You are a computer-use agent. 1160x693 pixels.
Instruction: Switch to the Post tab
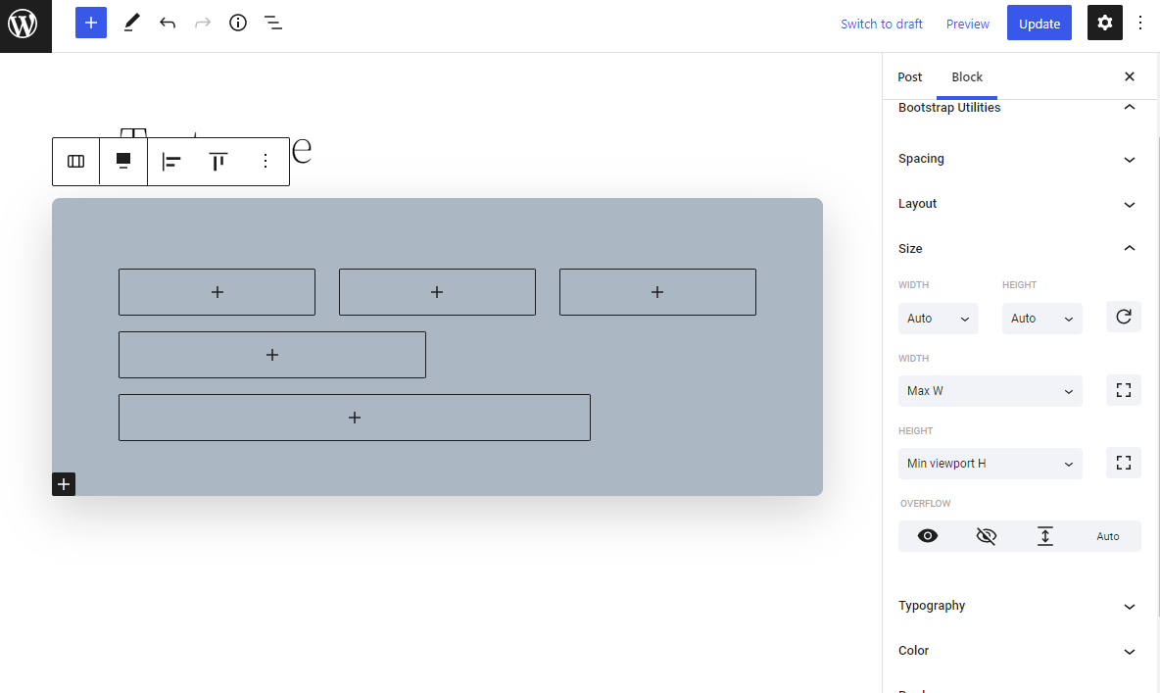pyautogui.click(x=909, y=77)
